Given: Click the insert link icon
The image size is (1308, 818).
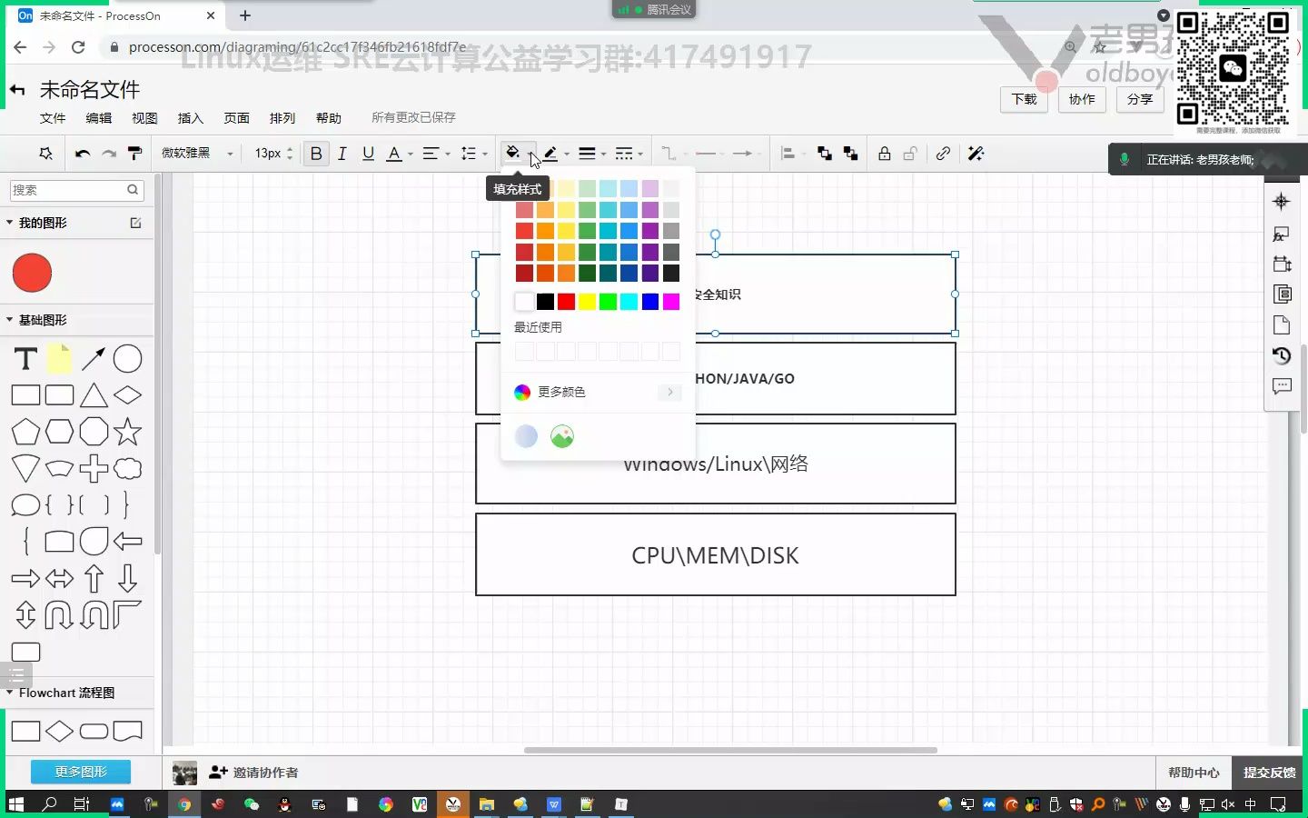Looking at the screenshot, I should [x=943, y=154].
